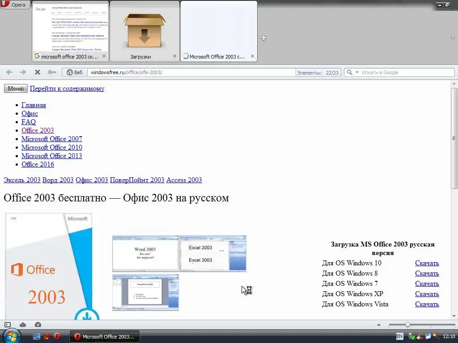Open Opera Link cloud icon
Image resolution: width=458 pixels, height=343 pixels.
[x=23, y=324]
